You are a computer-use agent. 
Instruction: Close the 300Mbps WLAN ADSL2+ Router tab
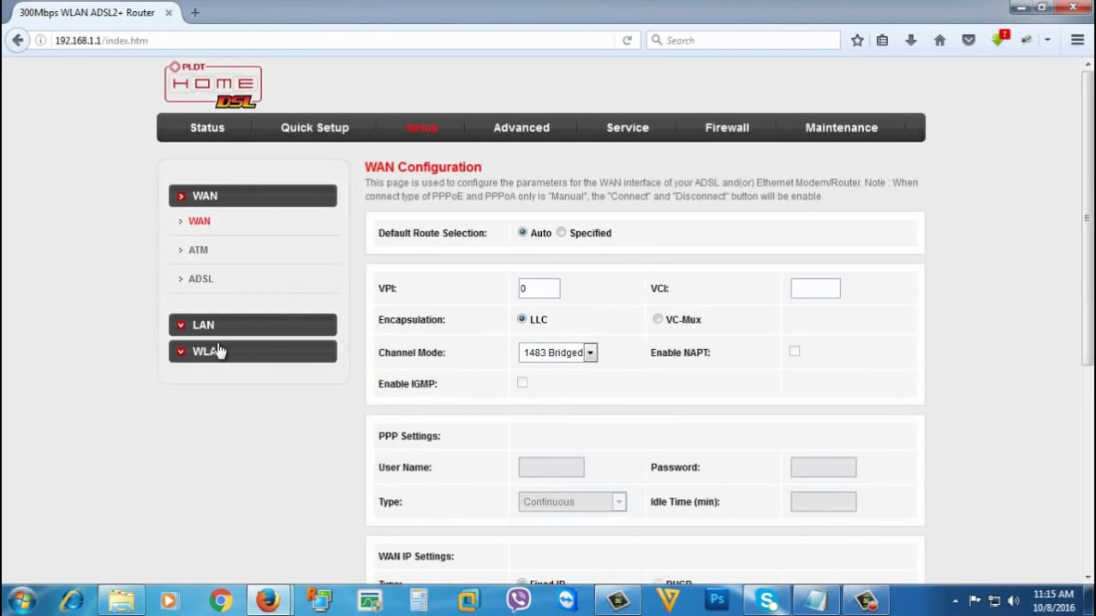[169, 13]
